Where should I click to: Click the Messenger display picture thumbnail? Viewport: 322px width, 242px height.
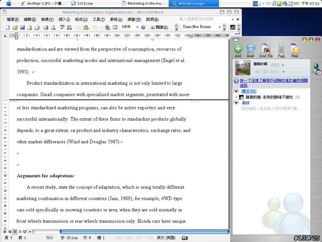(x=243, y=68)
